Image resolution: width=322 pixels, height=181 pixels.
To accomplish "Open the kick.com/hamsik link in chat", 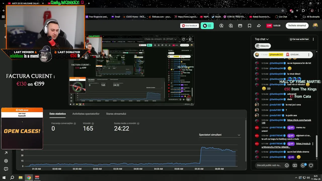I will (x=286, y=121).
